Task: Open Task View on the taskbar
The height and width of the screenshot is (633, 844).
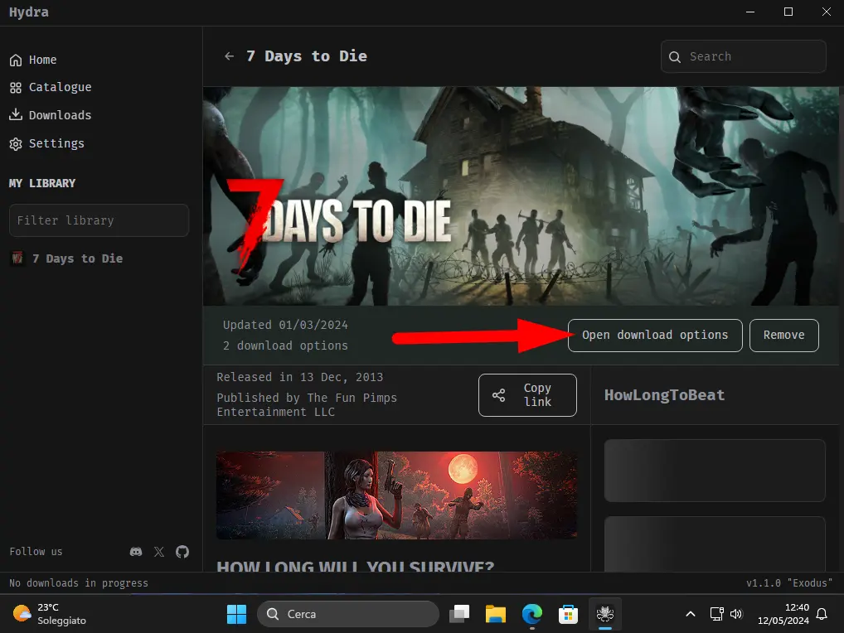Action: coord(459,614)
